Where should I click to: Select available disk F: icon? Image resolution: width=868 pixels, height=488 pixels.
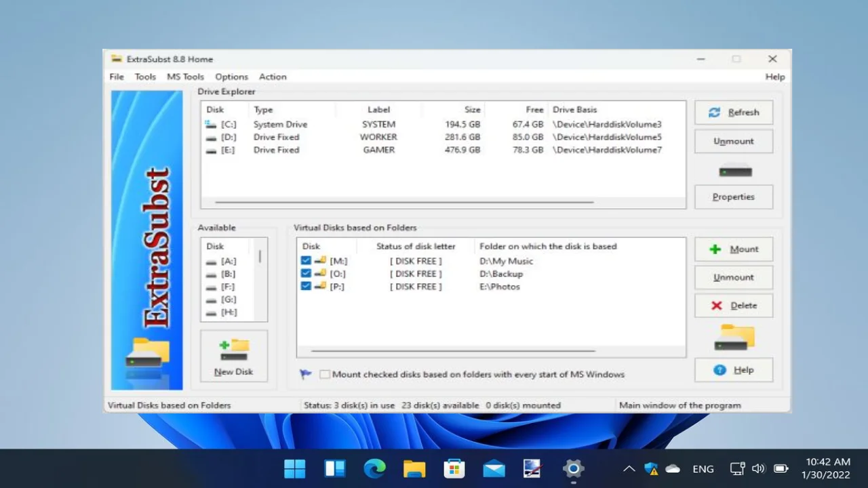(212, 287)
